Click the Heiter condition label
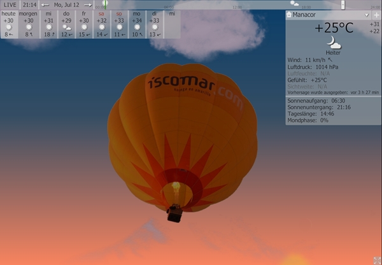The image size is (382, 265). tap(333, 52)
